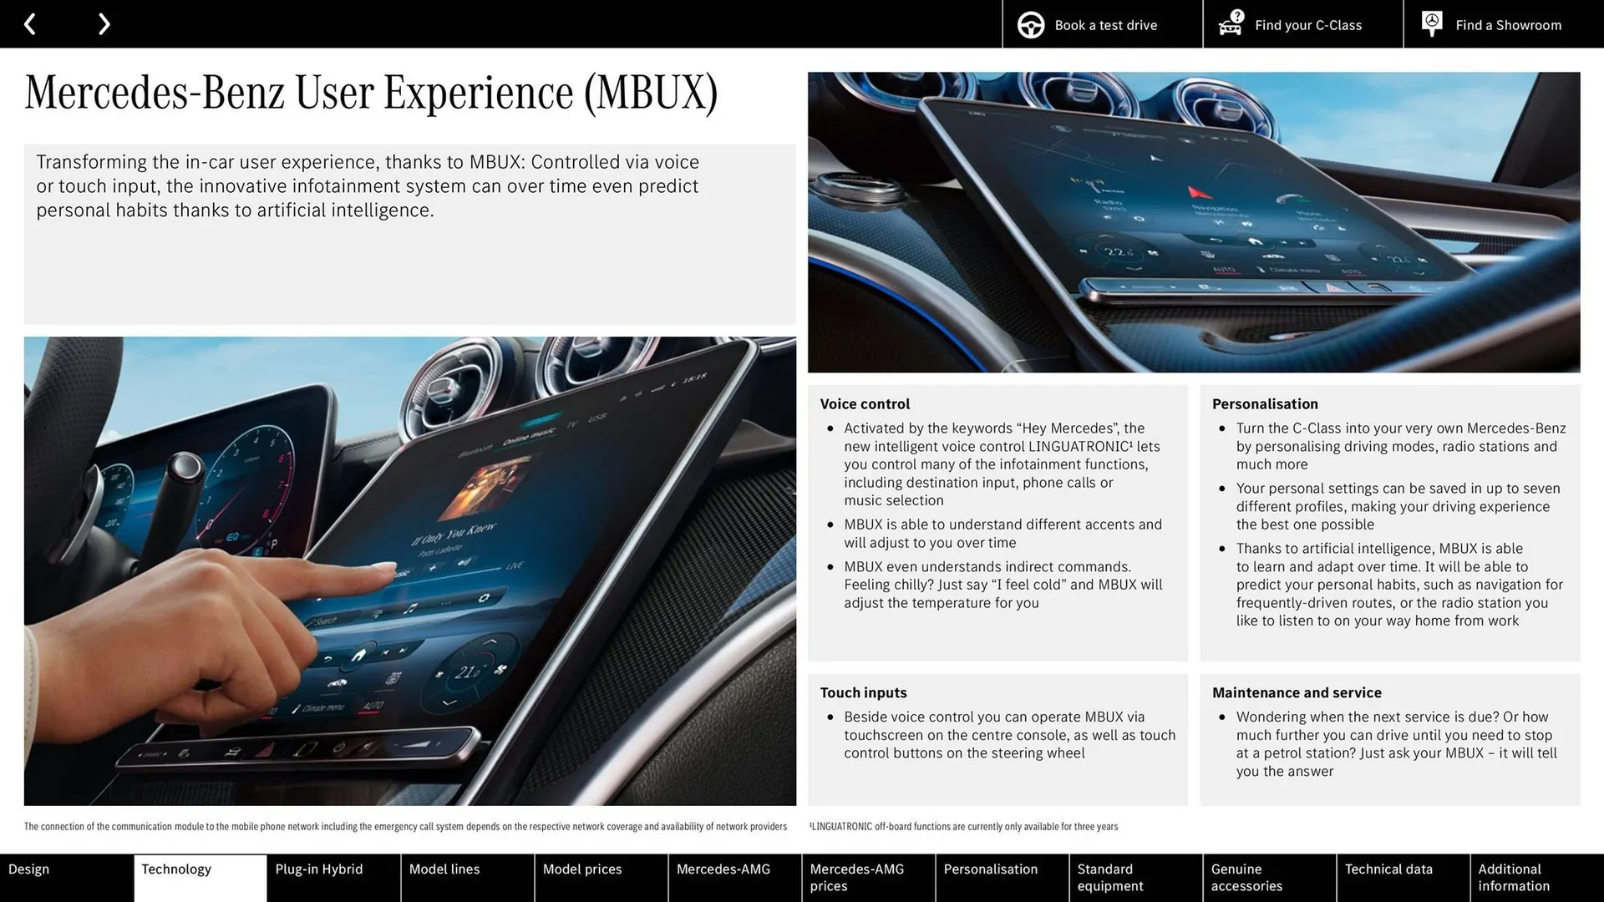
Task: Open the Standard equipment tab
Action: (1134, 878)
